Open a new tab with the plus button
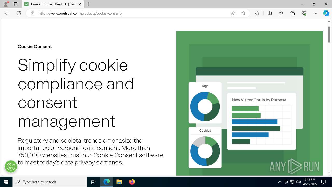Screen dimensions: 332x187 click(88, 4)
